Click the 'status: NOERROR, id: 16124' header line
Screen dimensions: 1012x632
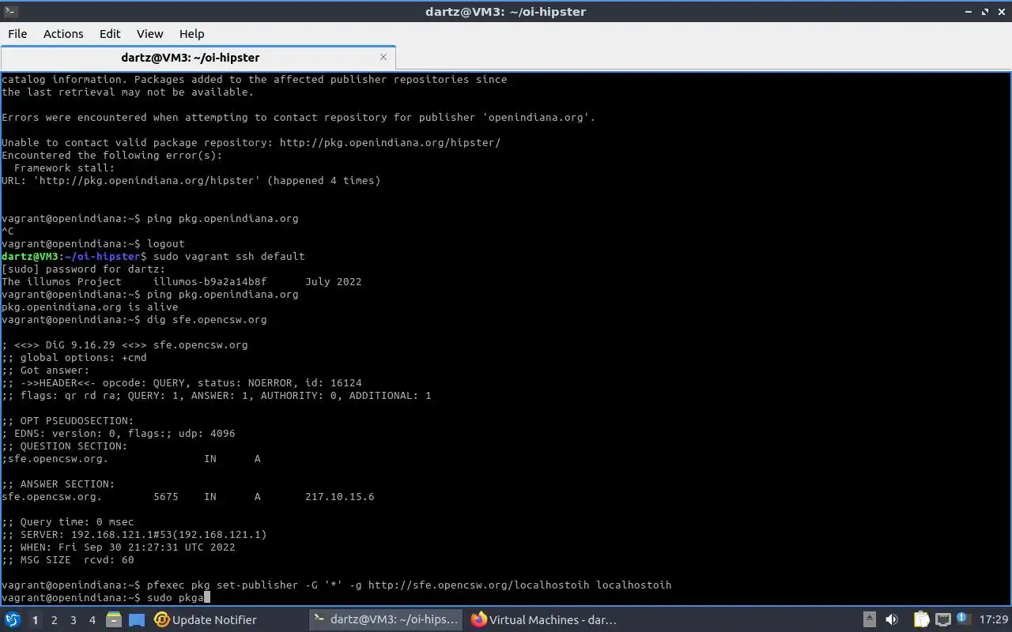click(x=181, y=383)
